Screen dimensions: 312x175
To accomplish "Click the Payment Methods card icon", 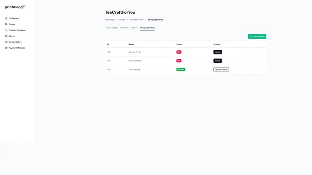I will [x=6, y=48].
